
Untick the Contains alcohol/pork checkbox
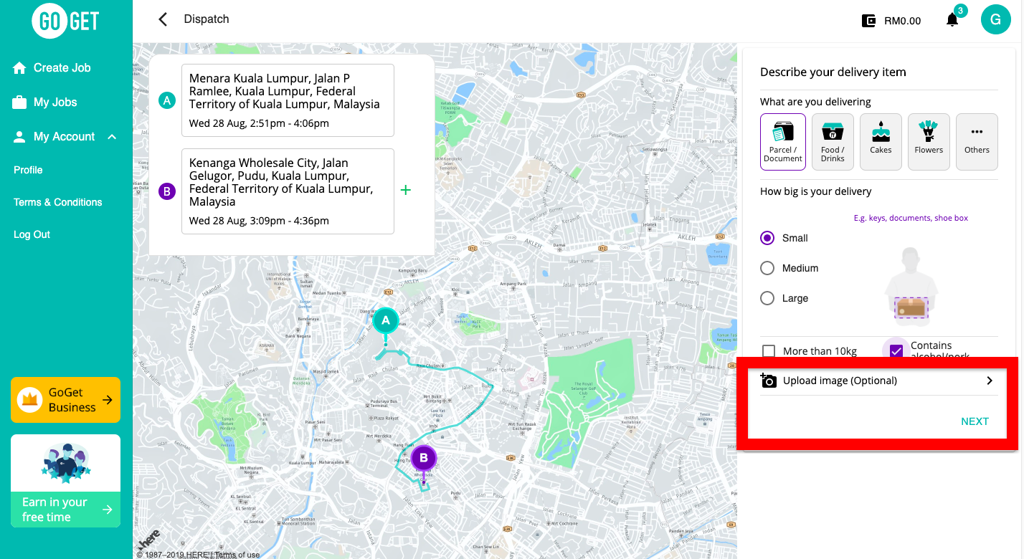pyautogui.click(x=896, y=351)
